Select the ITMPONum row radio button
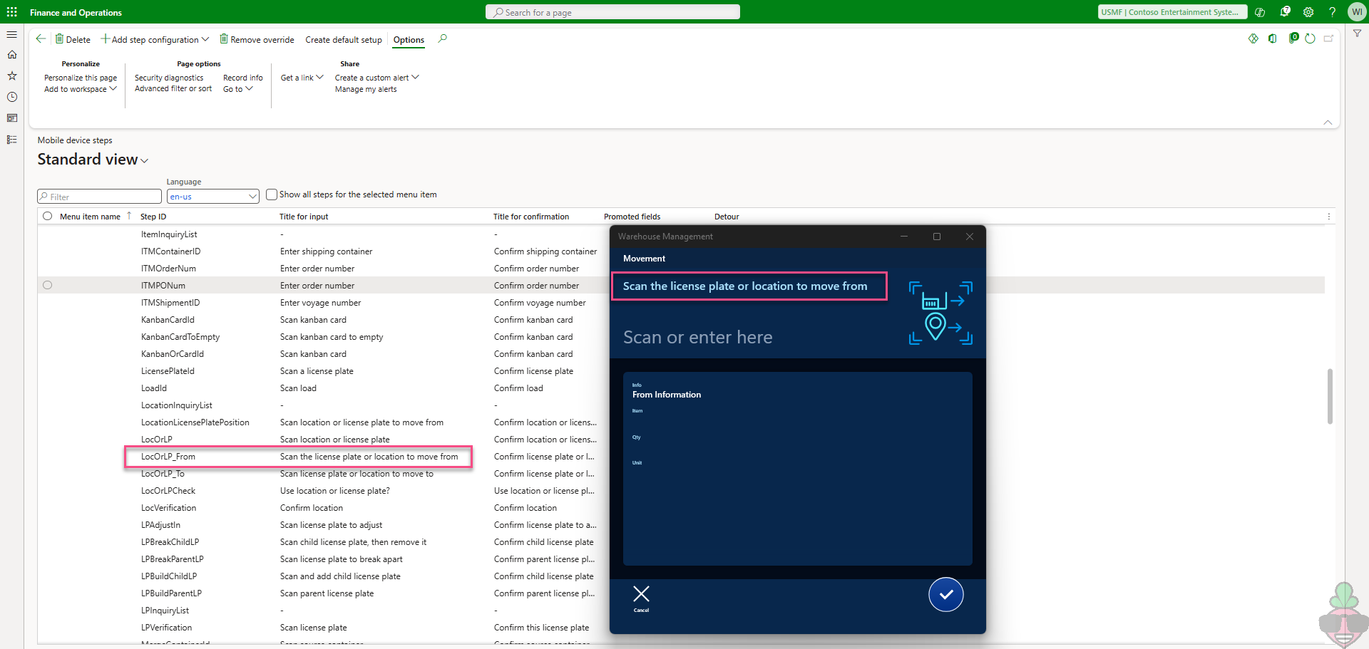The width and height of the screenshot is (1369, 649). 48,286
